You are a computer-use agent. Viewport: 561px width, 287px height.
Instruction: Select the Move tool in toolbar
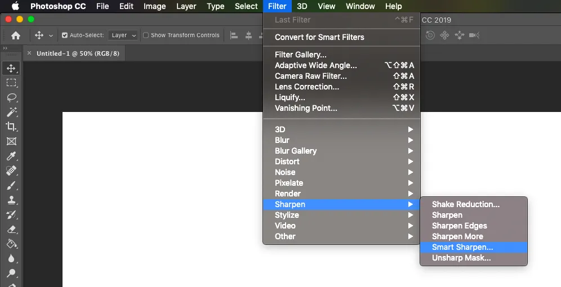point(11,68)
